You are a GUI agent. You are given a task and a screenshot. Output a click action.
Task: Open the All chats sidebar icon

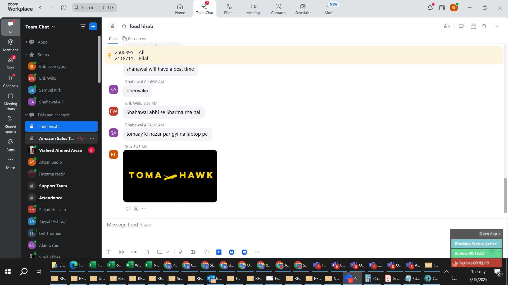11,27
